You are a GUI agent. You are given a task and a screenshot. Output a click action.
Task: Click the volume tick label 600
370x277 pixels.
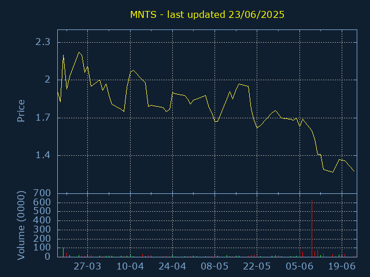[42, 202]
